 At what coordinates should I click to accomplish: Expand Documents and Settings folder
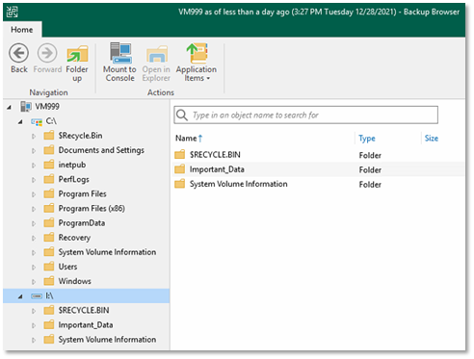tap(34, 150)
